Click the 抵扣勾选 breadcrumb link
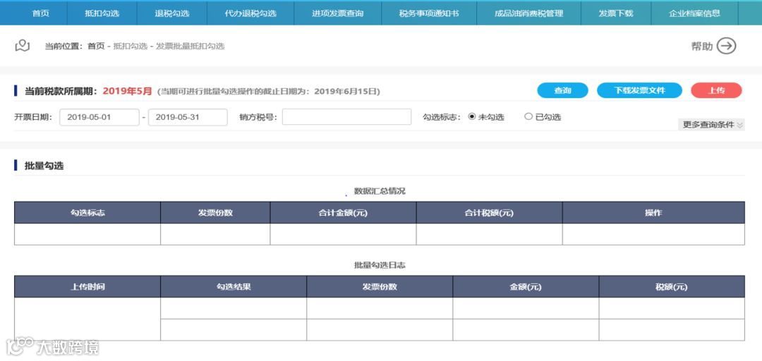 click(x=131, y=46)
